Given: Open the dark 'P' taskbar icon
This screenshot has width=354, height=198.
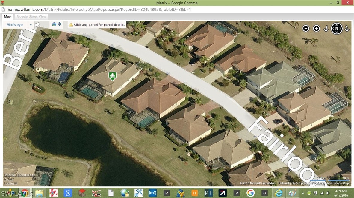Looking at the screenshot, I should click(x=237, y=193).
